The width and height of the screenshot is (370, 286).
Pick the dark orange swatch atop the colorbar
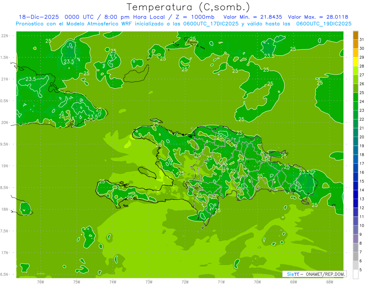(x=356, y=35)
